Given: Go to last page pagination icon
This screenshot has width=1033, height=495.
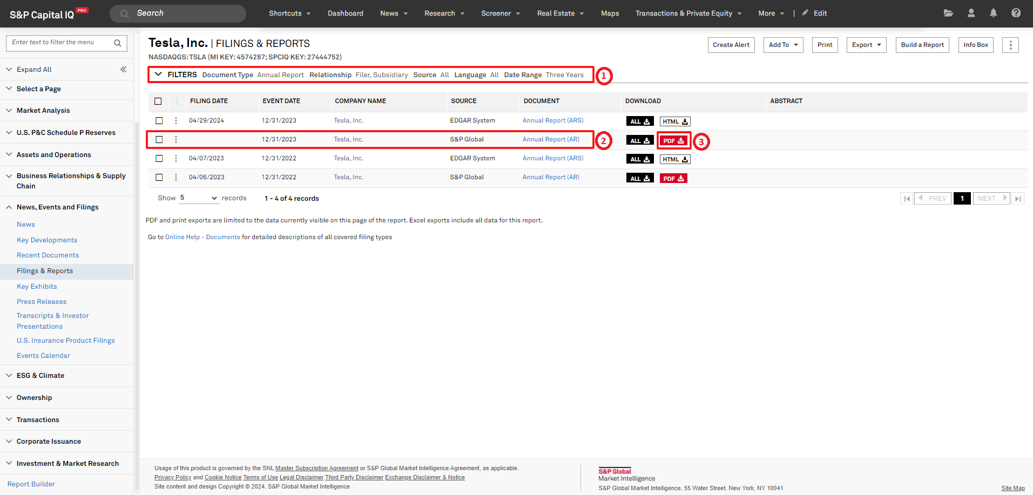Looking at the screenshot, I should [x=1018, y=199].
